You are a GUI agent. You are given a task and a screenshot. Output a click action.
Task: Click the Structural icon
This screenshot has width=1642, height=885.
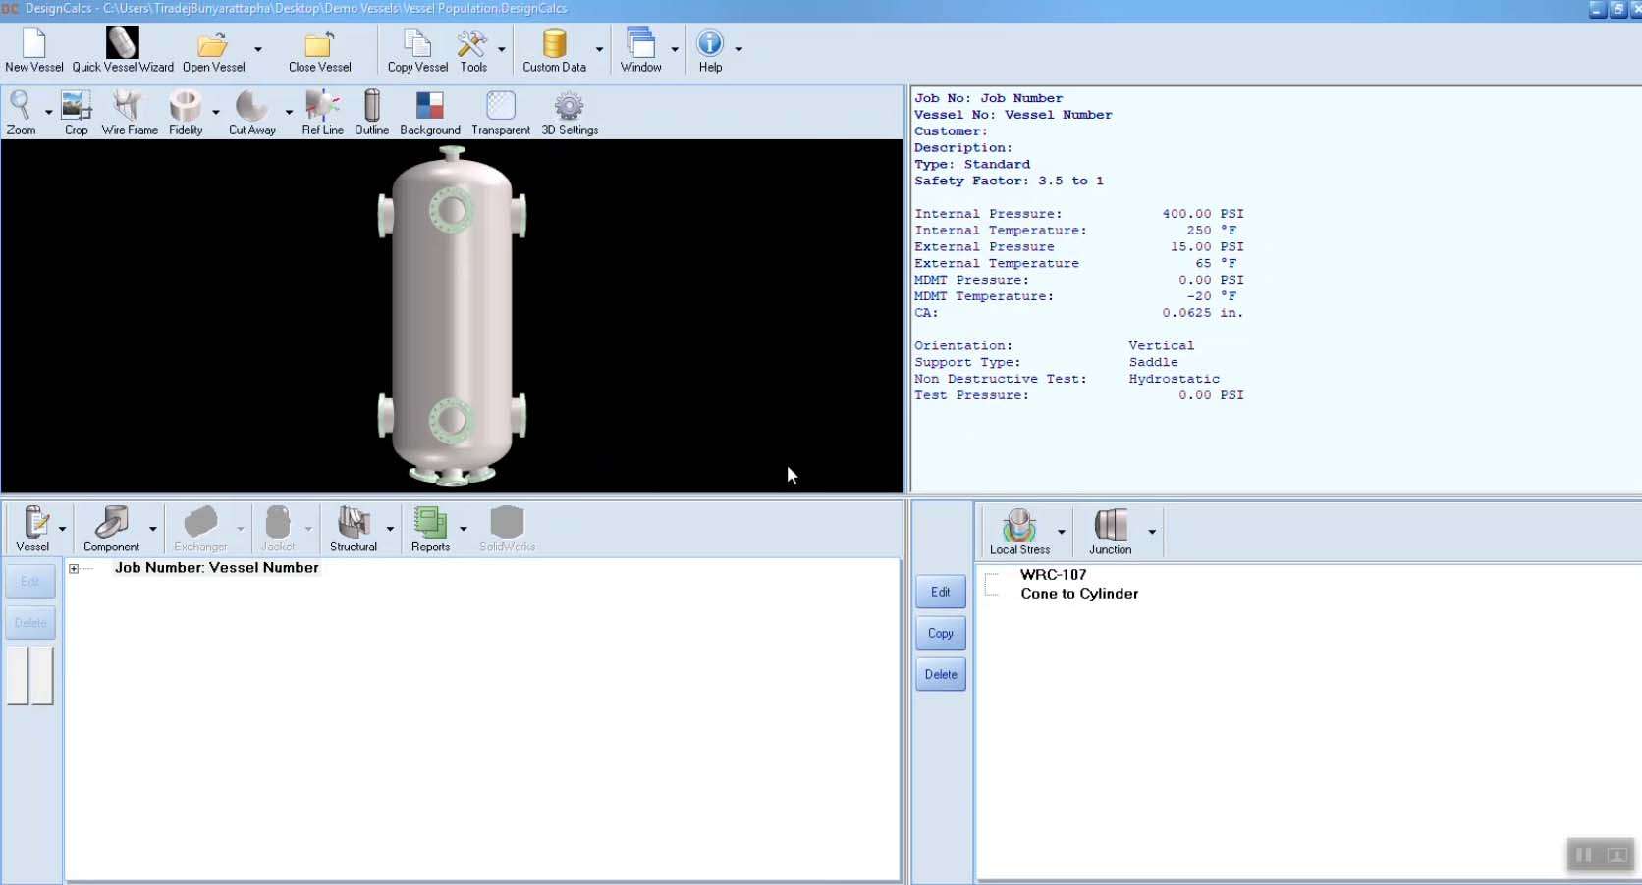353,529
